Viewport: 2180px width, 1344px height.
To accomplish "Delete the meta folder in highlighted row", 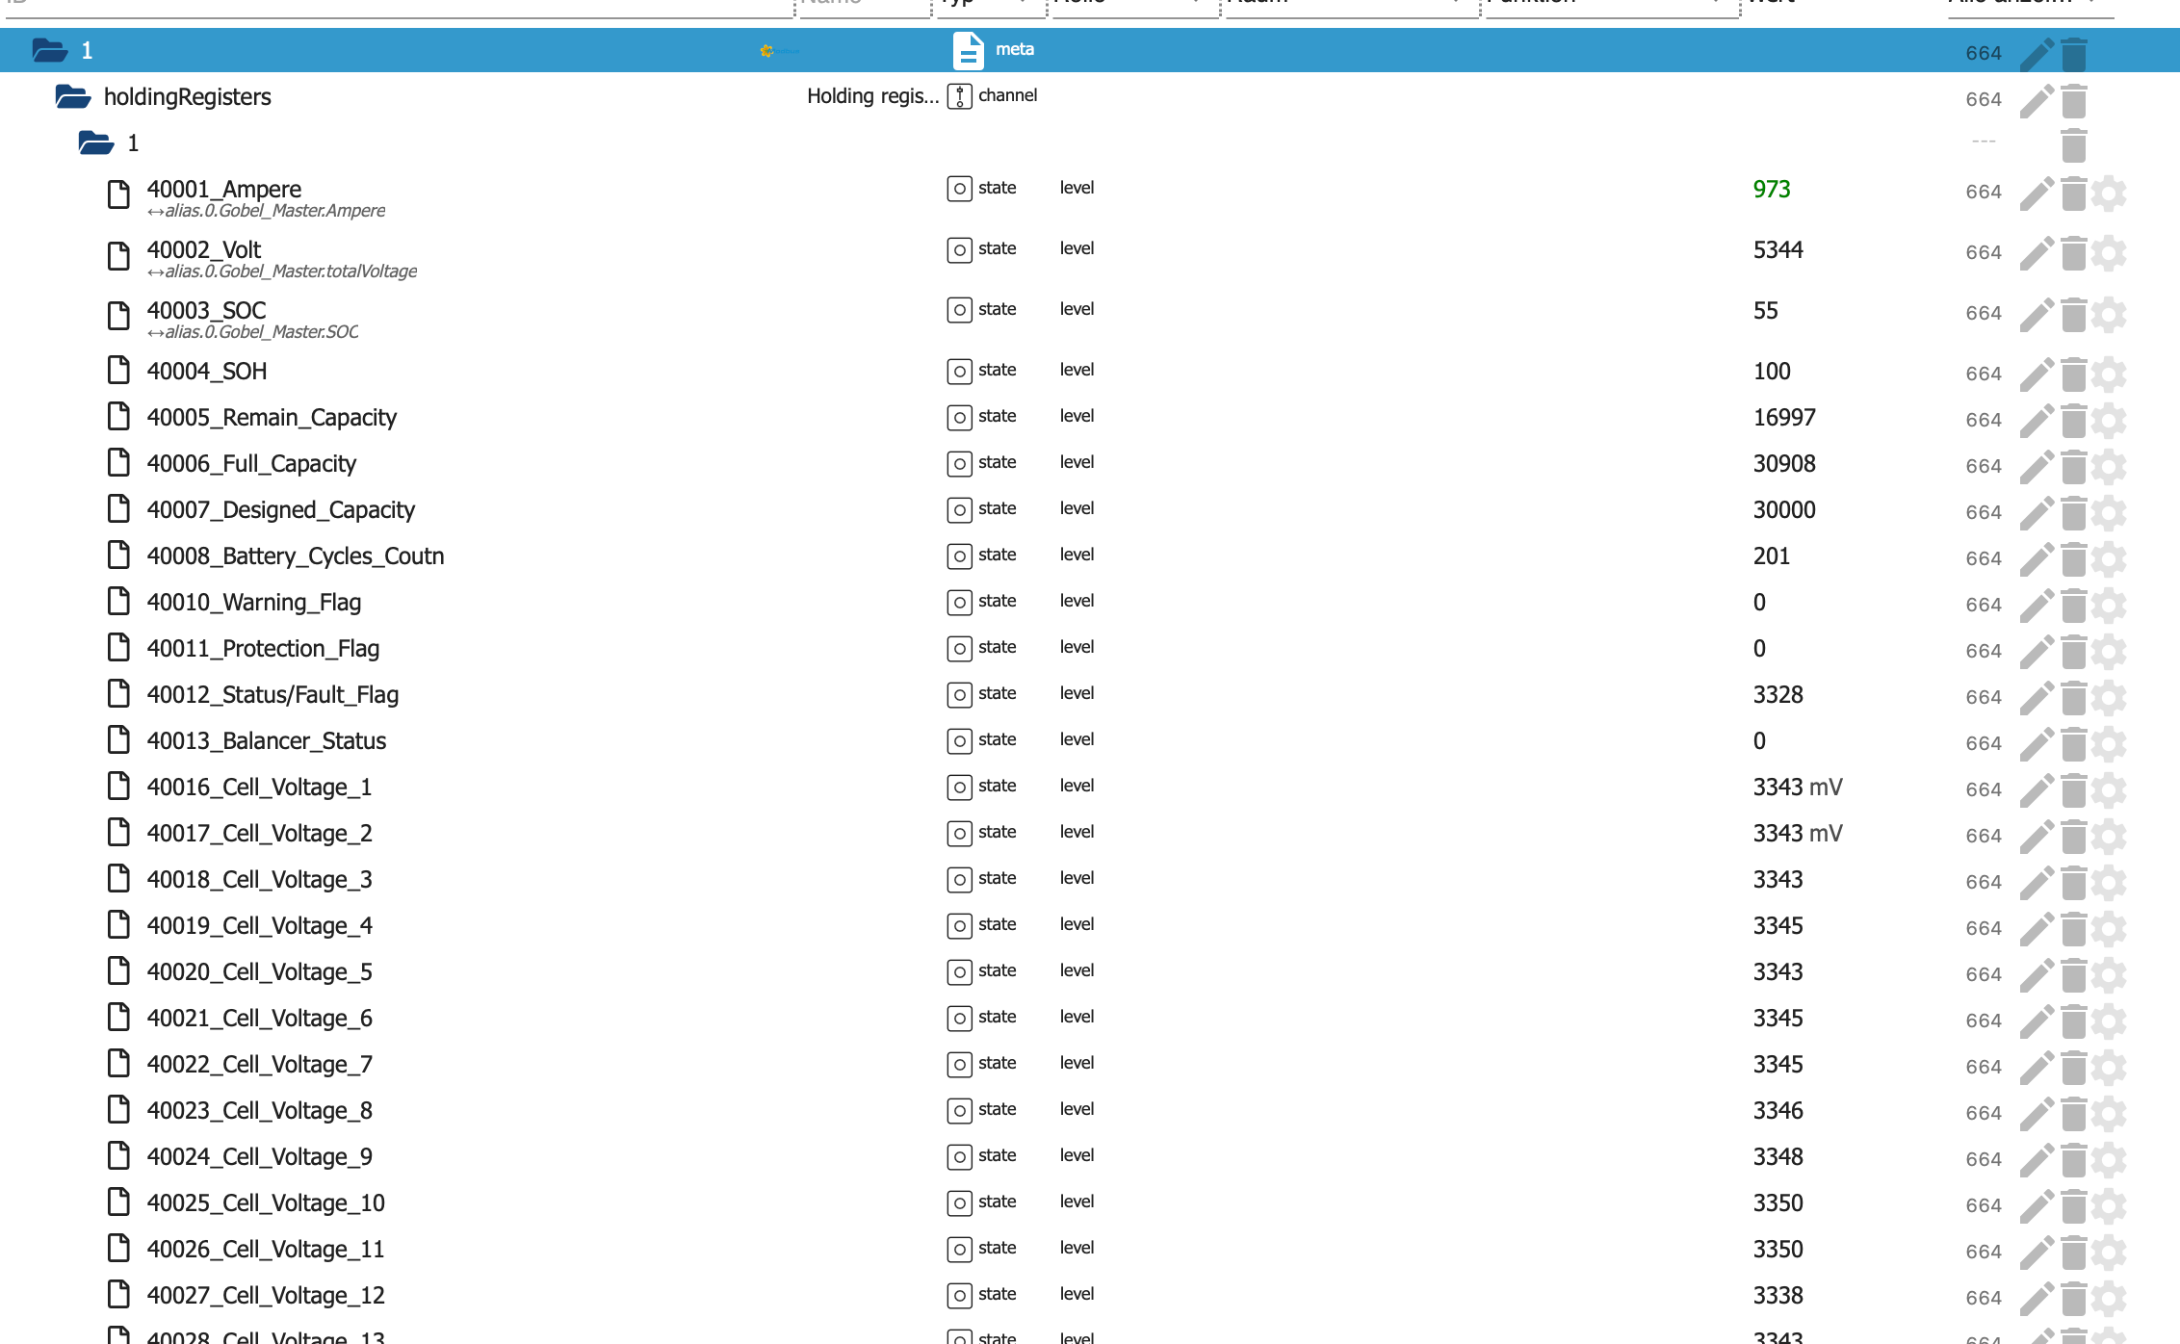I will click(x=2073, y=54).
